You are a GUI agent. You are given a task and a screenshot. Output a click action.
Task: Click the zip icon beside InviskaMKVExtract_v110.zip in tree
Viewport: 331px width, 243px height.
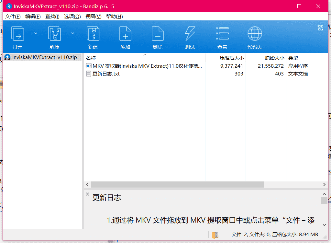coord(7,57)
